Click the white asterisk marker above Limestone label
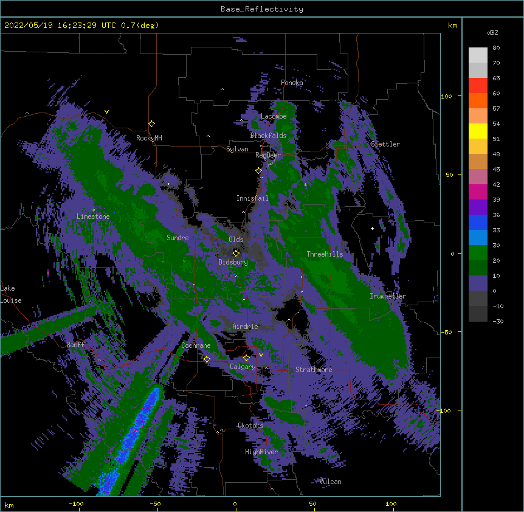 (93, 210)
